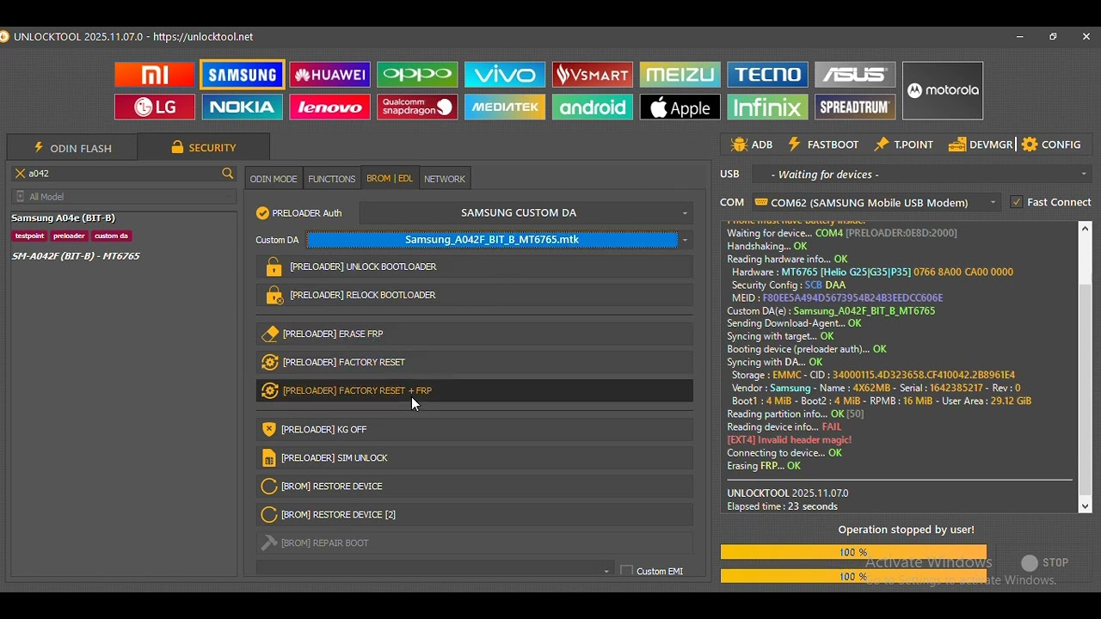
Task: Click BROM Repair Boot
Action: (475, 542)
